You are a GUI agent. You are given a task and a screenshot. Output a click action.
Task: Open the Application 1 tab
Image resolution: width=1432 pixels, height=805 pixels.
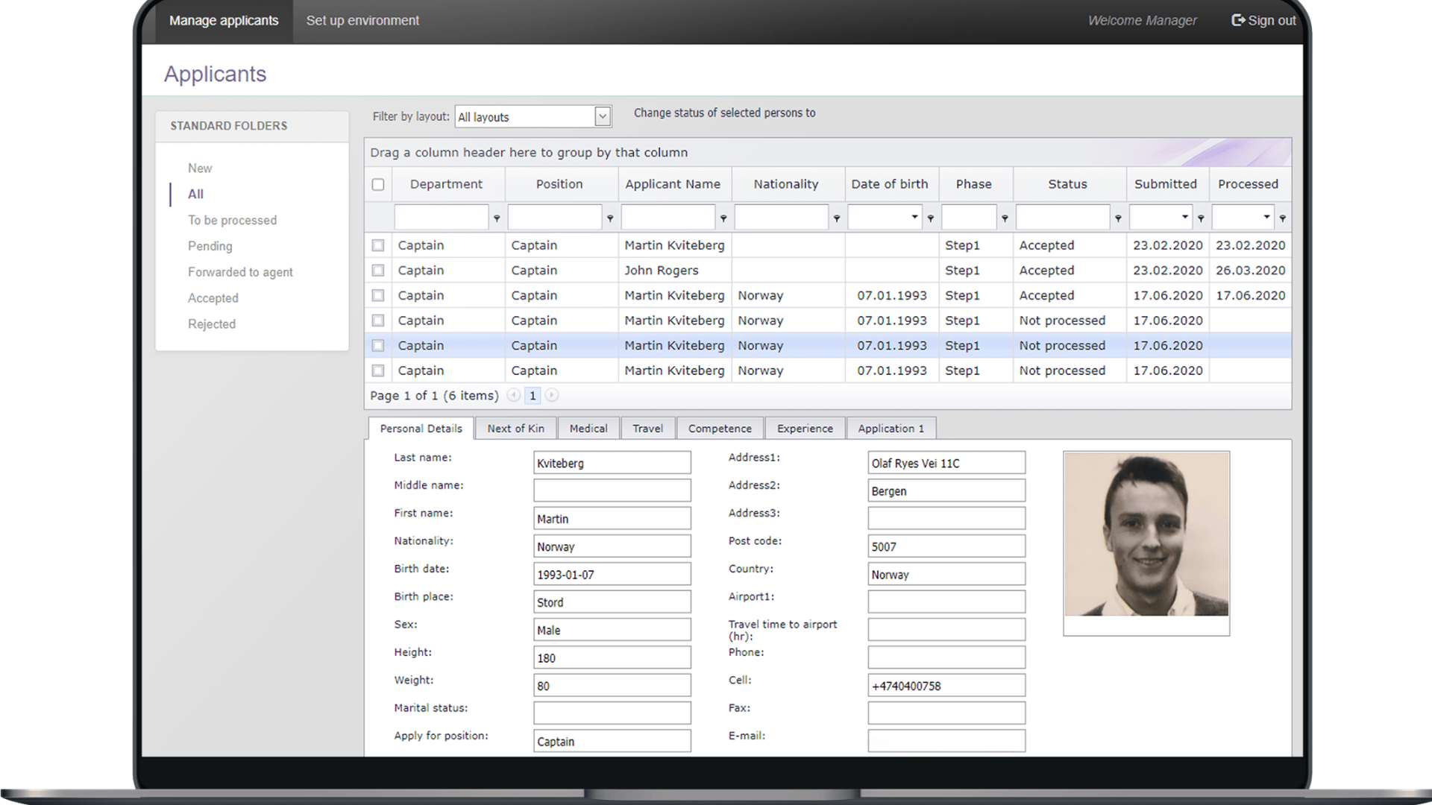[891, 429]
